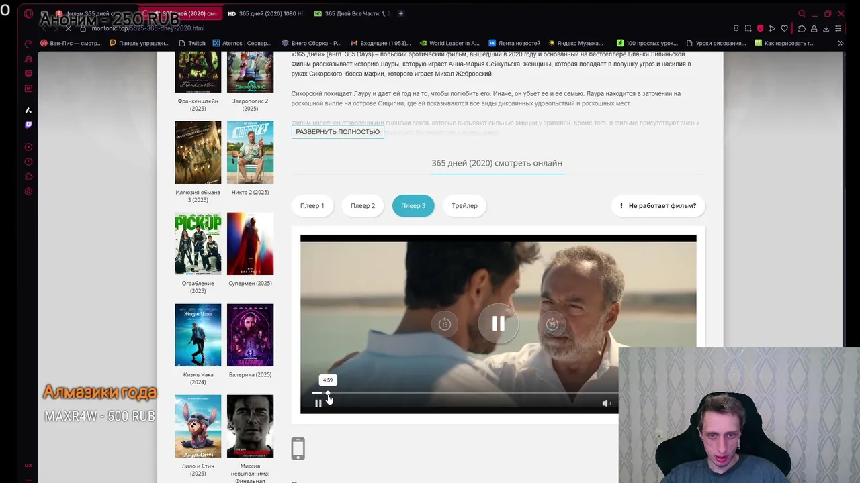The height and width of the screenshot is (483, 860).
Task: Open the mobile phone icon below the player
Action: 298,449
